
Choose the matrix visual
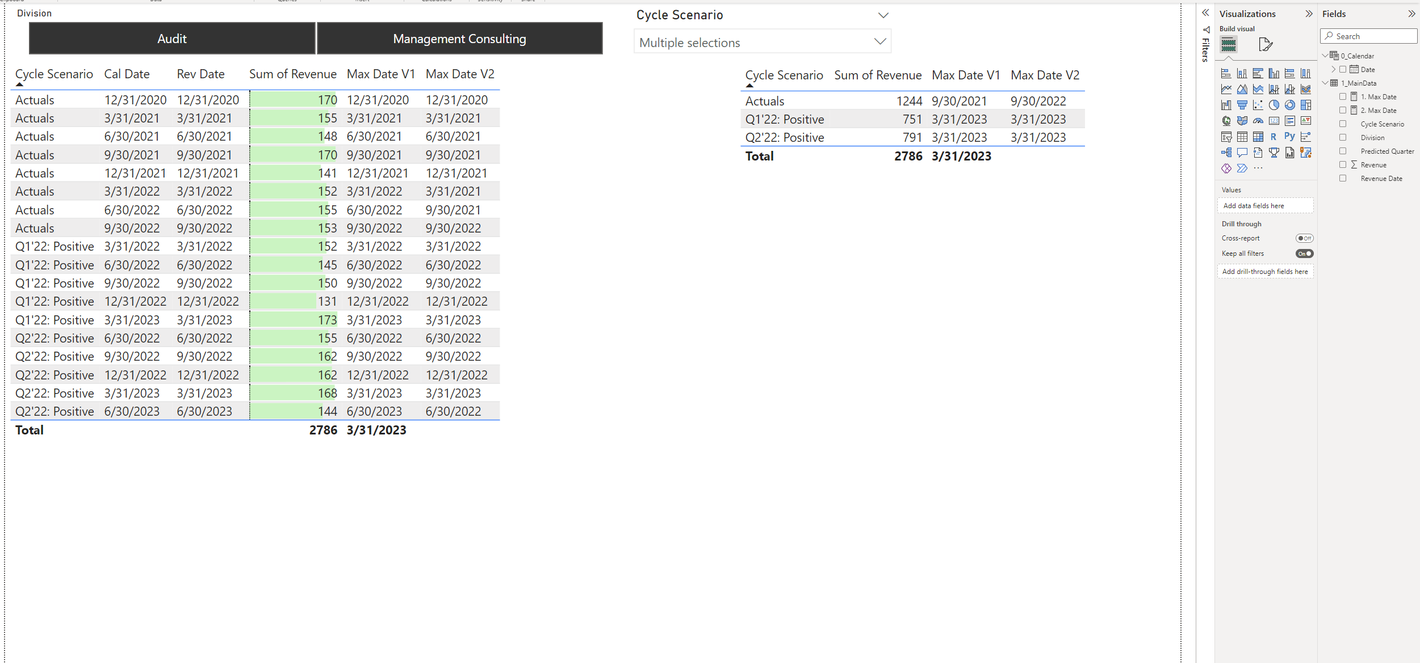(1258, 137)
